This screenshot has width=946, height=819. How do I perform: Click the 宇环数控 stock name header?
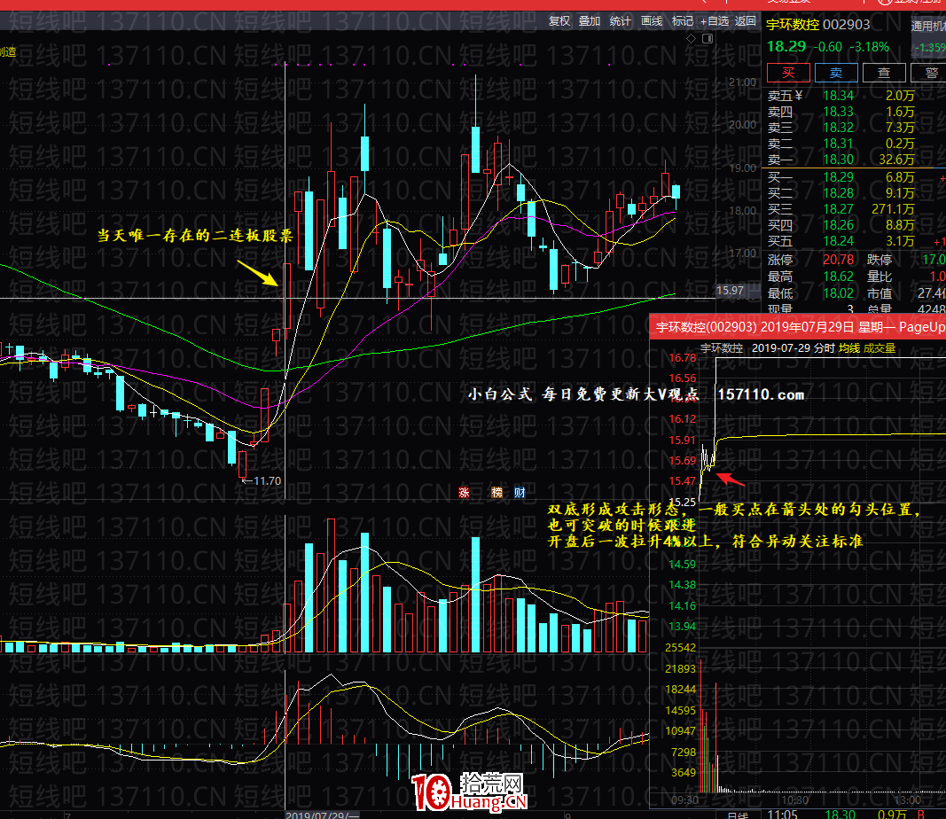click(x=791, y=25)
